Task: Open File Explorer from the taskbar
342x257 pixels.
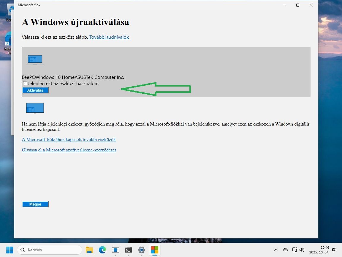Action: click(x=89, y=250)
